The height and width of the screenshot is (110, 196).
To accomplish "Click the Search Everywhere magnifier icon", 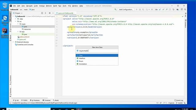I will [185, 9].
